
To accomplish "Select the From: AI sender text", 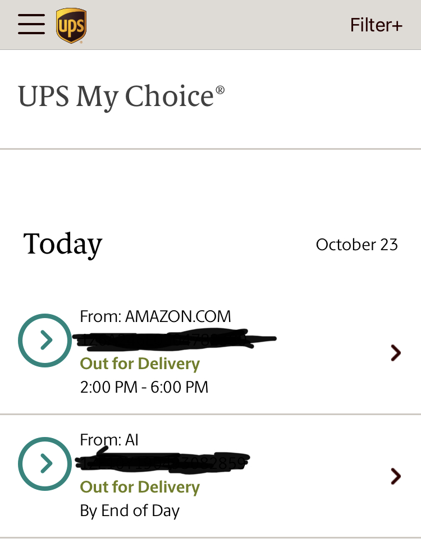I will click(109, 440).
